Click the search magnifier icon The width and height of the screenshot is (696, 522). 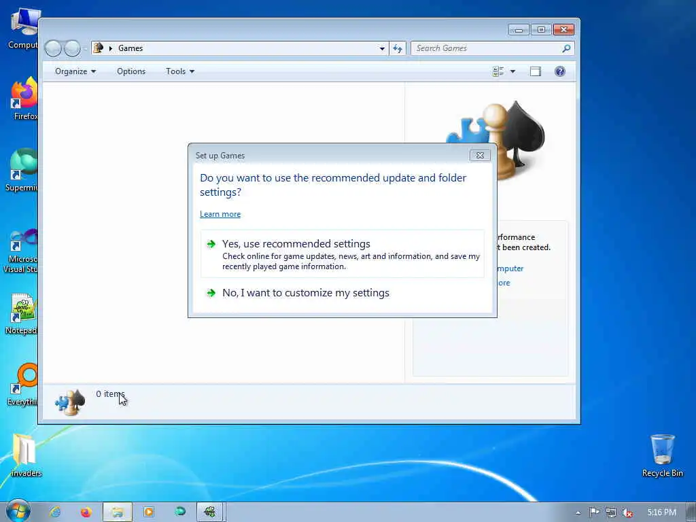point(566,48)
